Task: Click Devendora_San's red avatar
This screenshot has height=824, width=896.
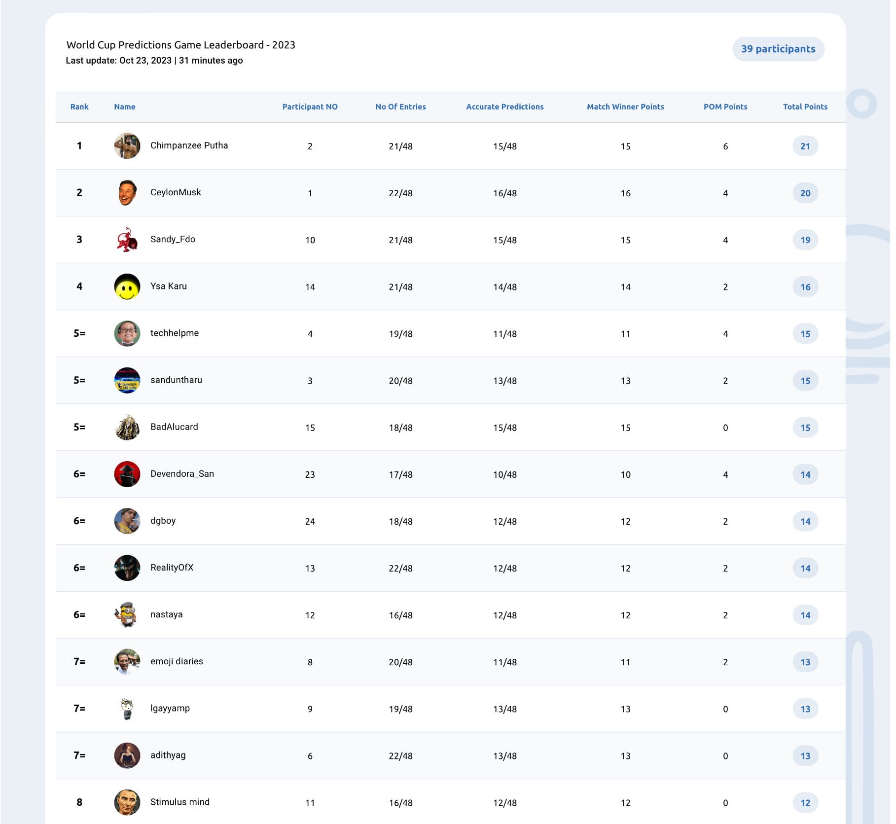Action: pyautogui.click(x=127, y=474)
